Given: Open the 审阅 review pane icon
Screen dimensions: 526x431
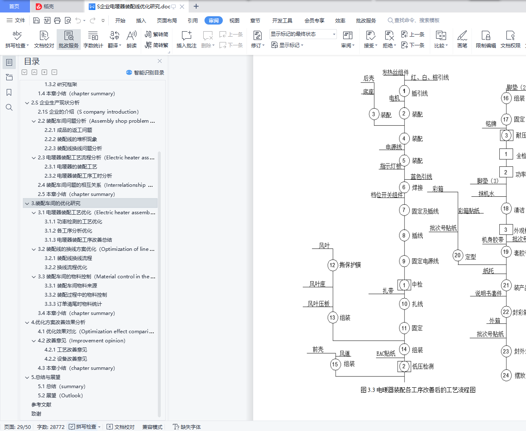Looking at the screenshot, I should click(x=348, y=36).
